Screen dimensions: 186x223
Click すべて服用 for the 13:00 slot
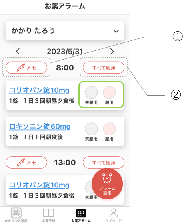(104, 162)
